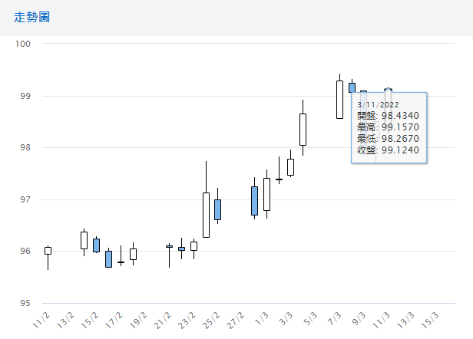Image resolution: width=473 pixels, height=339 pixels.
Task: Click the blue candlestick on 8/3
Action: pyautogui.click(x=352, y=87)
